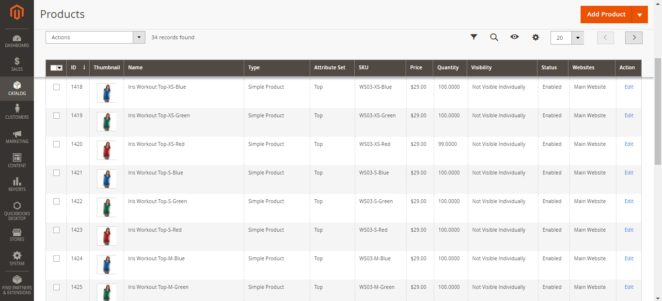Open the default view eye icon

coord(515,37)
